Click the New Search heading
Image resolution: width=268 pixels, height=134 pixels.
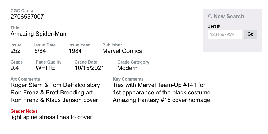point(229,16)
